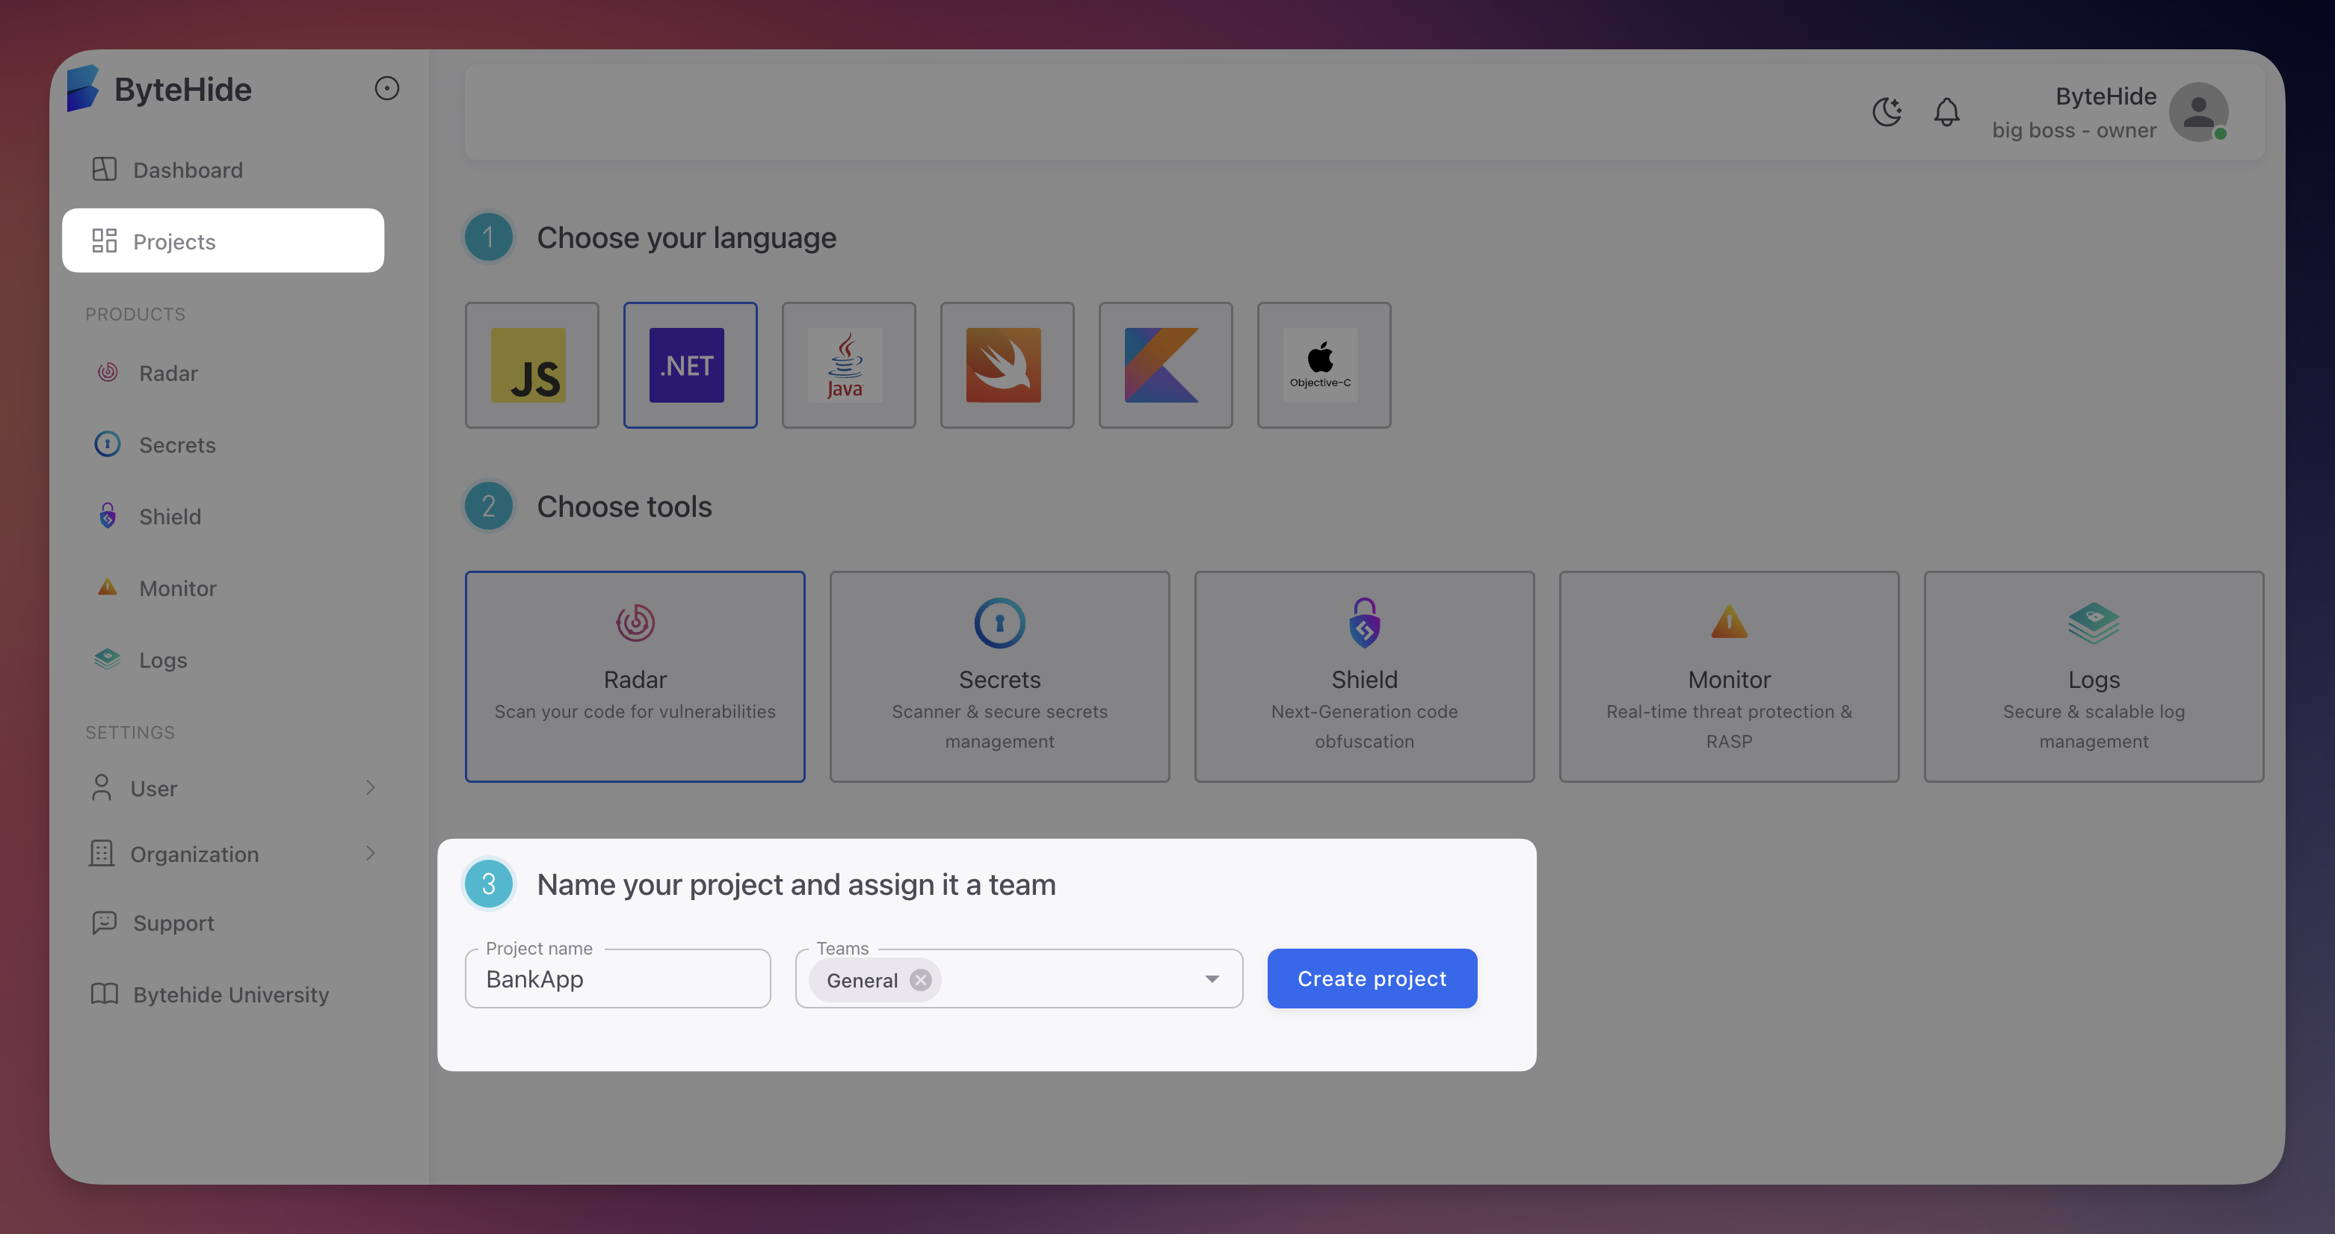Select the JavaScript language tile
Screen dimensions: 2335x1234
point(531,365)
